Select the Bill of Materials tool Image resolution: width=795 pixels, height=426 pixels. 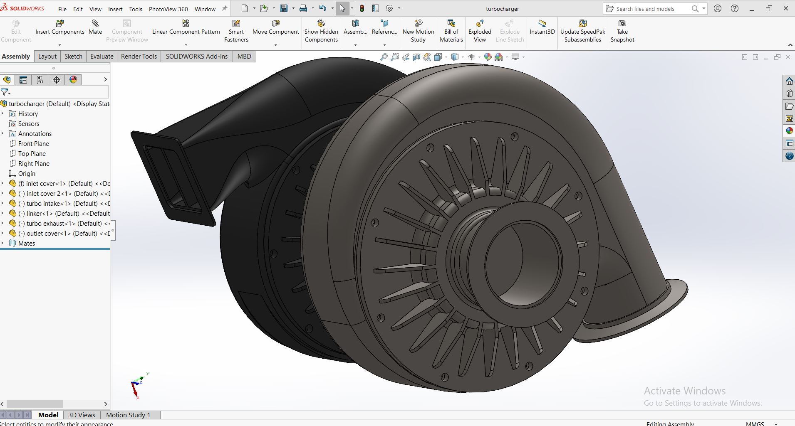[x=451, y=31]
